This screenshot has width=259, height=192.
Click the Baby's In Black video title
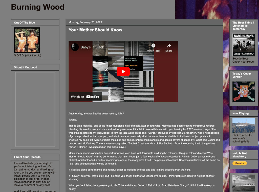(x=92, y=47)
